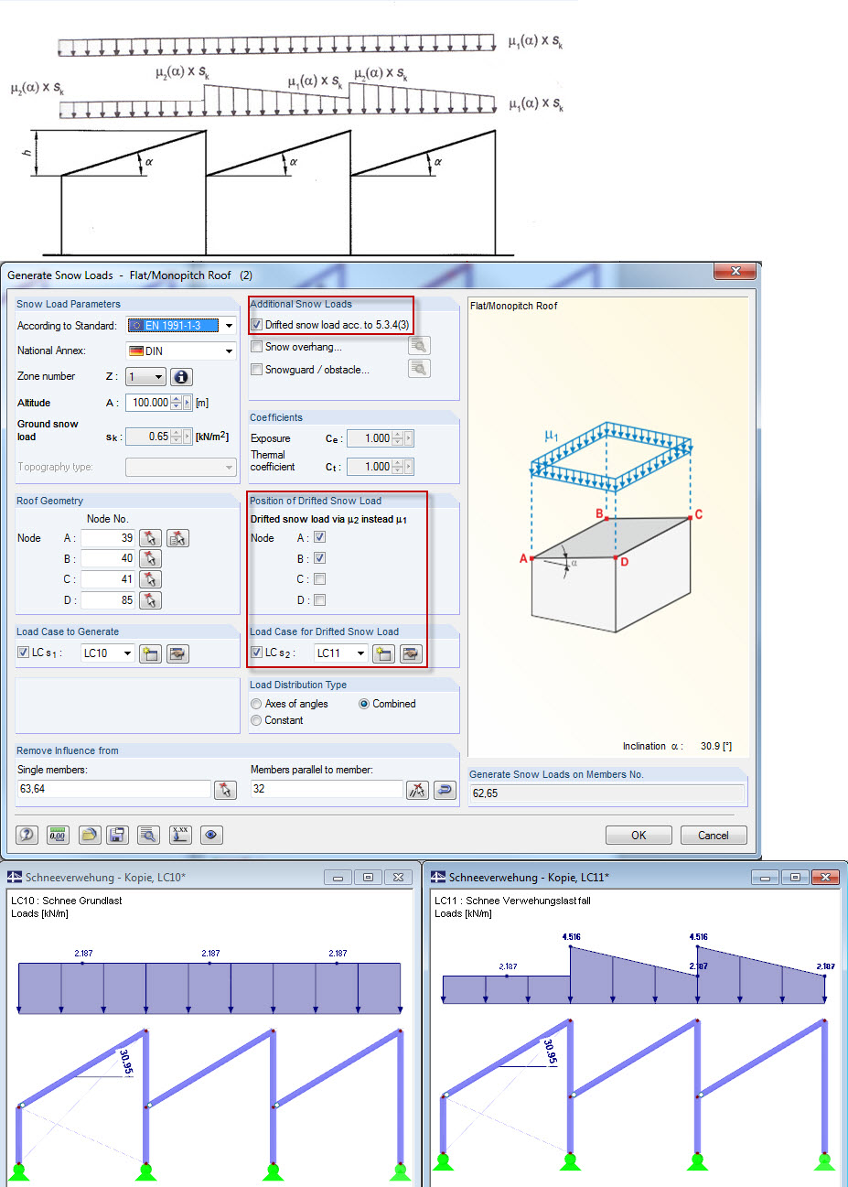Maximize the LC10 load window
848x1187 pixels.
[x=368, y=878]
